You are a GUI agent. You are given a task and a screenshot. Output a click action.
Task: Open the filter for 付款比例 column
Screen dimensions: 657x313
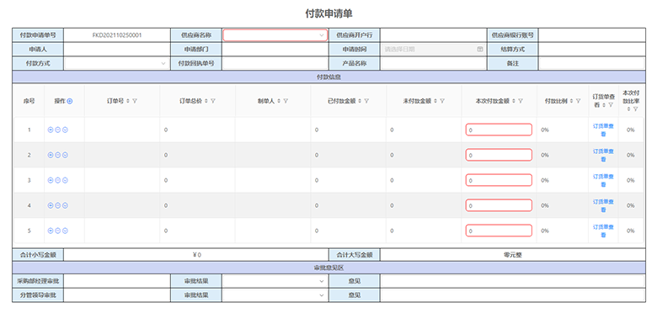click(578, 101)
